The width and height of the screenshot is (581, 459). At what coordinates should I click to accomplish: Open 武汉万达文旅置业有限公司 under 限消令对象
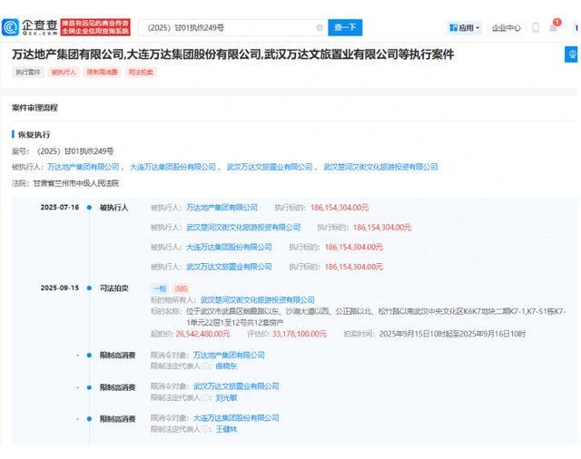pyautogui.click(x=236, y=386)
